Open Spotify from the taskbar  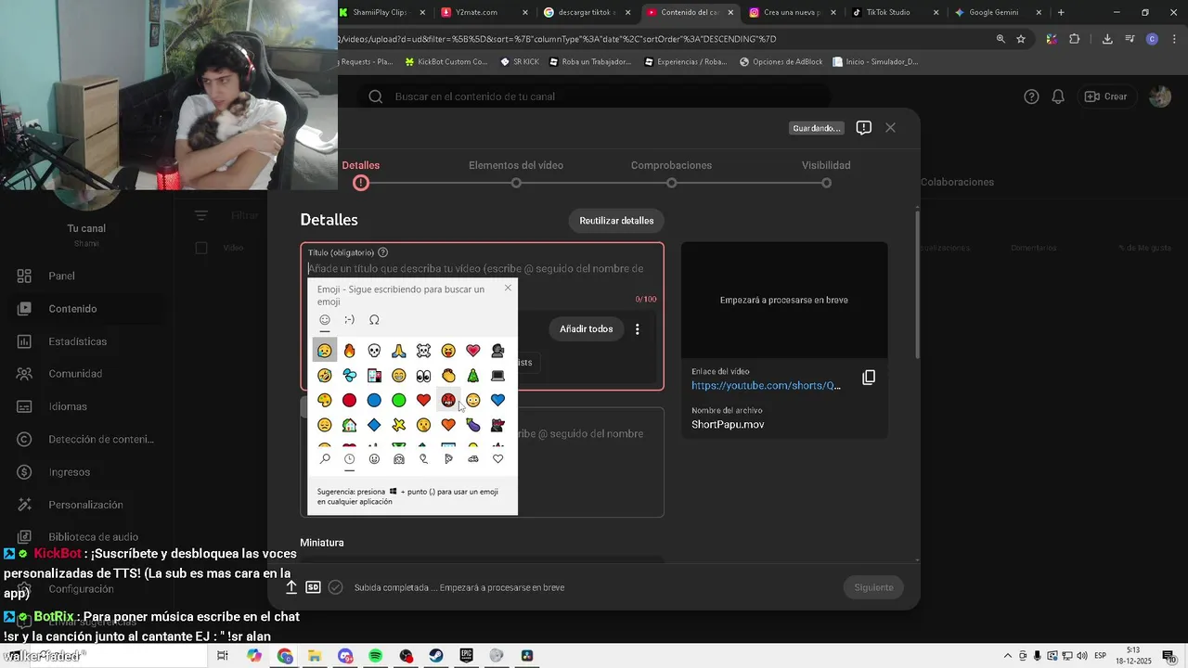tap(376, 656)
